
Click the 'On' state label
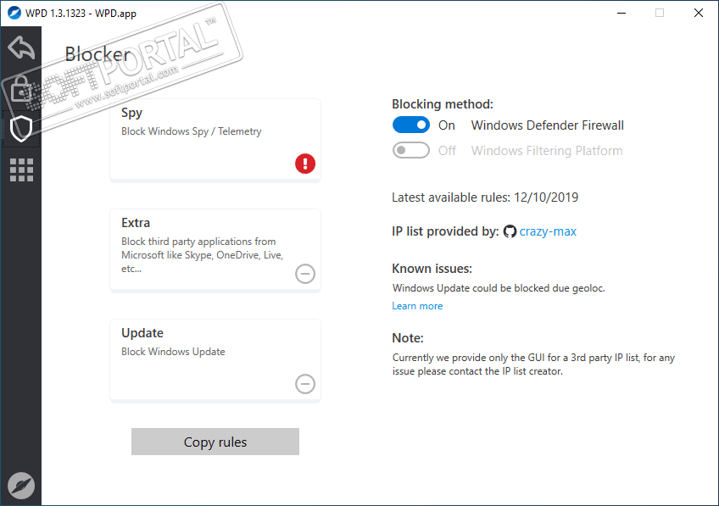(447, 125)
